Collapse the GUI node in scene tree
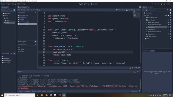 pyautogui.click(x=145, y=15)
